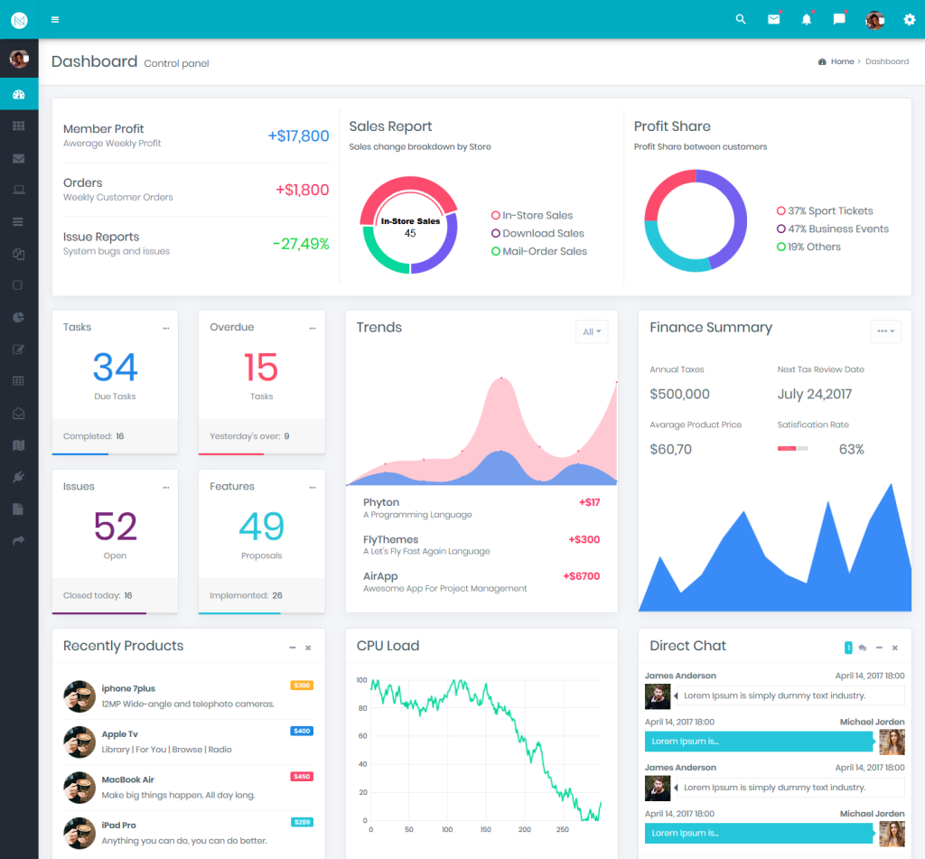Click the settings gear in the top bar
Screen dimensions: 925x859
coord(910,19)
